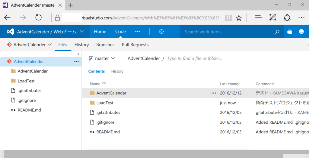Open LoadTest folder link in table
This screenshot has height=158, width=309.
pos(105,103)
